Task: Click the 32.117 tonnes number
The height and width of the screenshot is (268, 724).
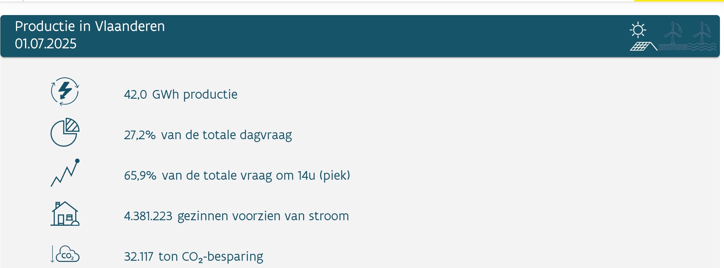Action: tap(138, 257)
